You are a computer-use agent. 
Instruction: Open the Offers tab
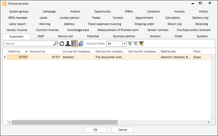129,11
